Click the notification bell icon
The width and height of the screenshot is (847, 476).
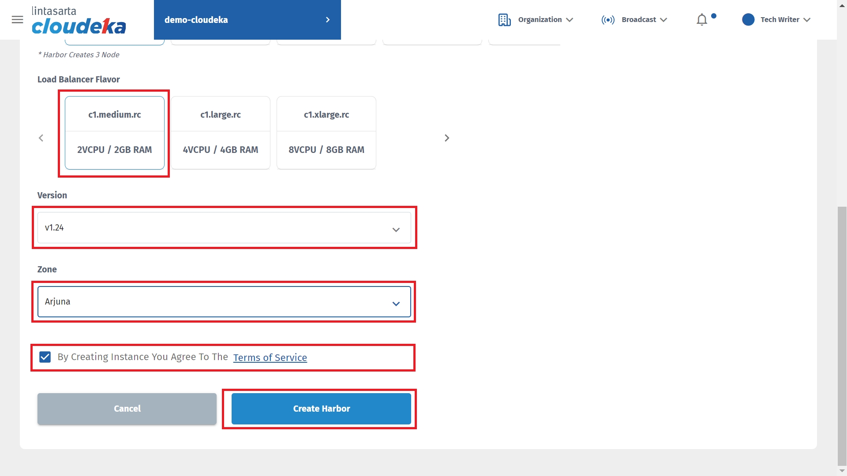pyautogui.click(x=702, y=20)
